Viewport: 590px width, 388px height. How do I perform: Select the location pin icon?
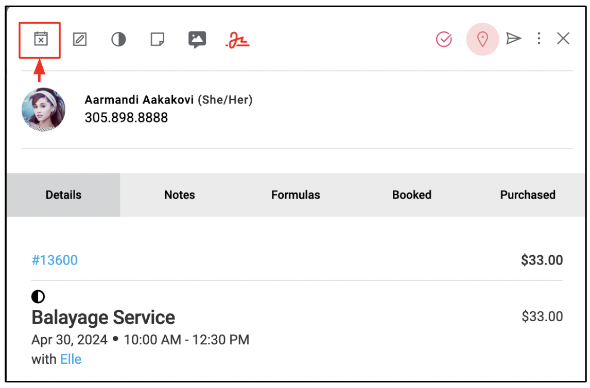[x=482, y=39]
